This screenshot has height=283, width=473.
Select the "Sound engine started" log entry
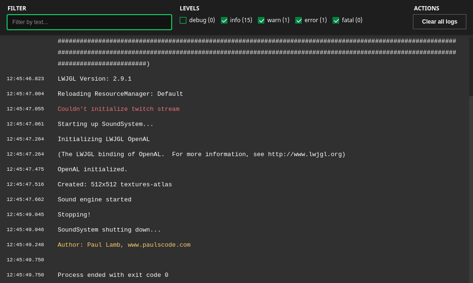tap(95, 200)
